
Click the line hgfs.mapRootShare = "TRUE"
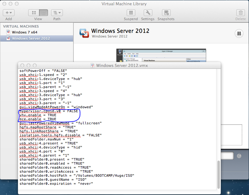48,127
